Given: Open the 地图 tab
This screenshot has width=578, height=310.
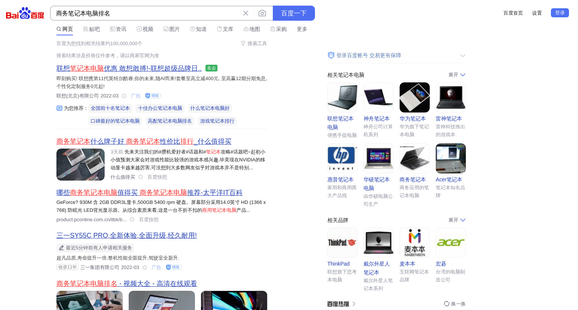Looking at the screenshot, I should click(x=252, y=29).
